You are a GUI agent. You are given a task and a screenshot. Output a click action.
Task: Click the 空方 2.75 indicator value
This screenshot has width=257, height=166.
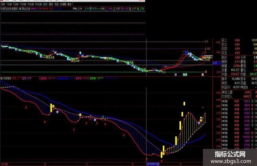[27, 79]
